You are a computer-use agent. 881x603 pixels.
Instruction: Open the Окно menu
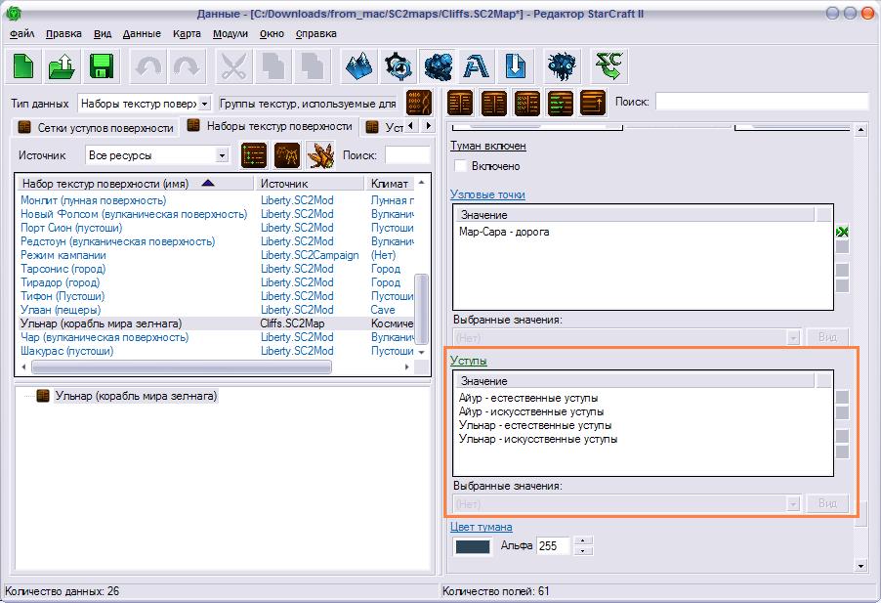point(272,34)
